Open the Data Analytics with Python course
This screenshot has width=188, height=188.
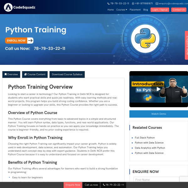click(x=150, y=148)
